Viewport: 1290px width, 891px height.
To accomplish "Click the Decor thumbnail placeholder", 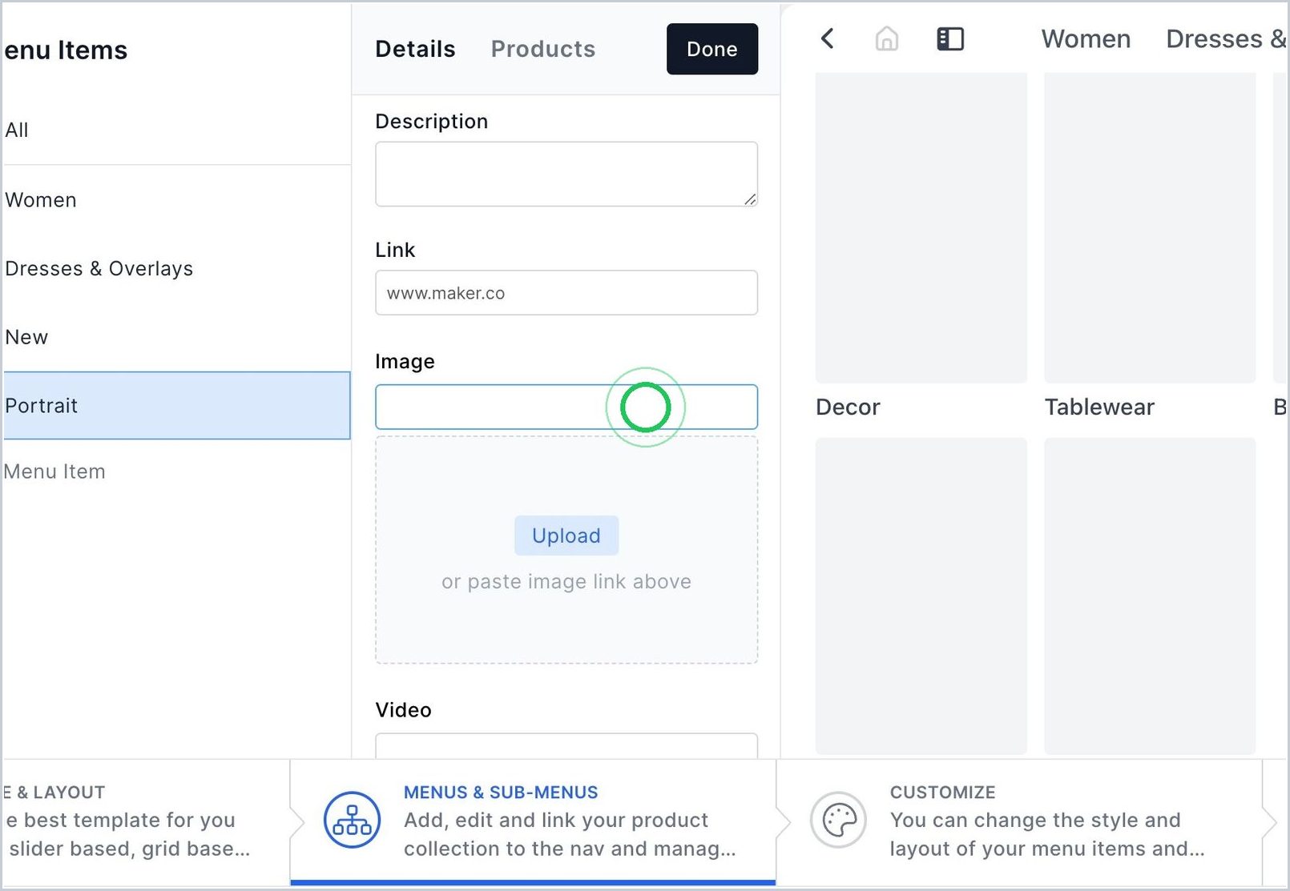I will 921,227.
